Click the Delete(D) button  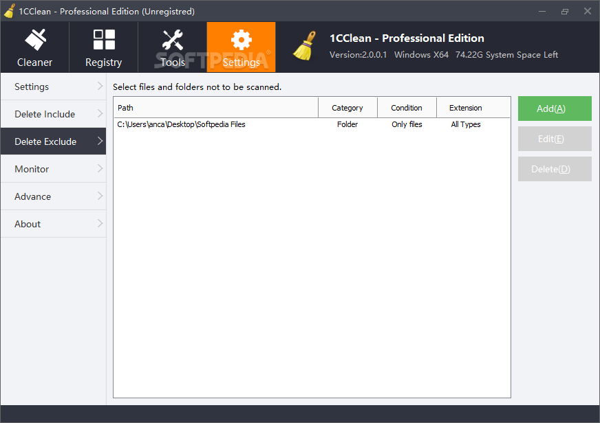[x=555, y=169]
